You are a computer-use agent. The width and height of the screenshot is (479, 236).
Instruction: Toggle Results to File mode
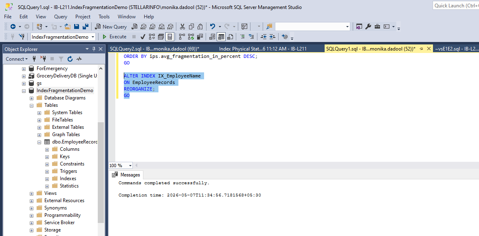(x=231, y=37)
